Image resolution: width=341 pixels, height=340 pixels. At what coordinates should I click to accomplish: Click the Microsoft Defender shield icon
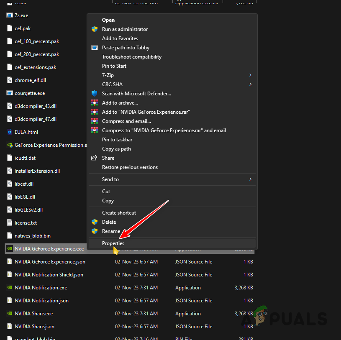click(x=95, y=93)
